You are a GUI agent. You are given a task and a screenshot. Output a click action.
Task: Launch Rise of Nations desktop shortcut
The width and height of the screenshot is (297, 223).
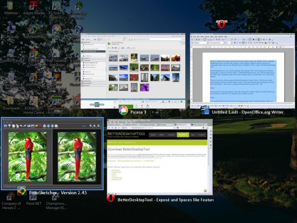tap(57, 82)
